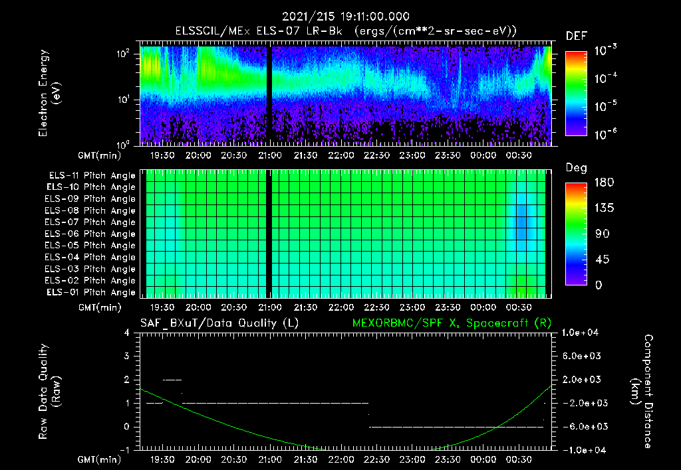
Task: Click the data quality tick label 4
Action: tap(126, 333)
